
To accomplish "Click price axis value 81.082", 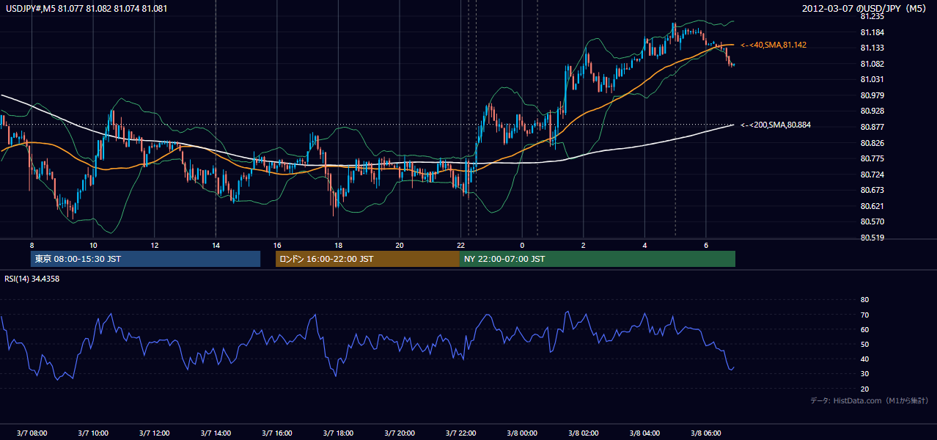I will tap(872, 64).
